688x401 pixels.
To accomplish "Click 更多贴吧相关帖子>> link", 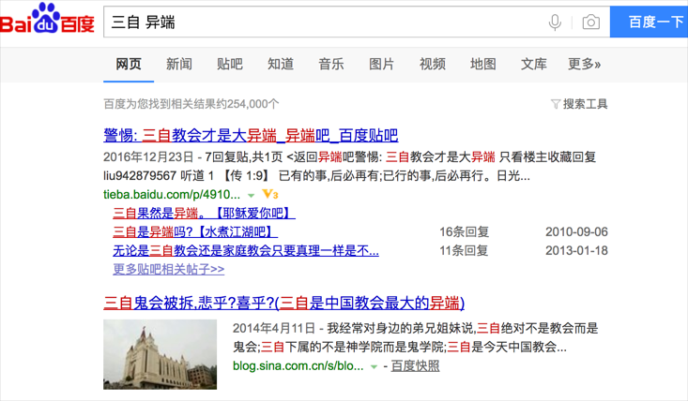I will tap(169, 269).
